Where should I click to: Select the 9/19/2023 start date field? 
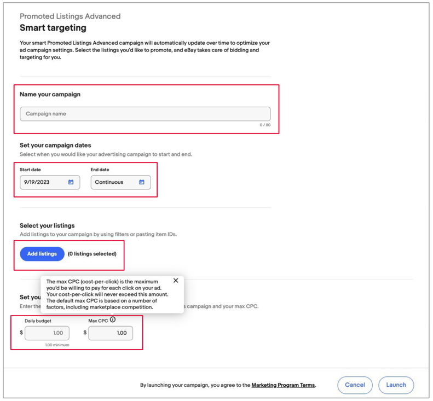pyautogui.click(x=50, y=182)
